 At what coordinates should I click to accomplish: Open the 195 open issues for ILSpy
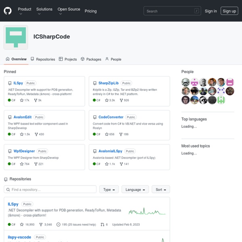76,224
